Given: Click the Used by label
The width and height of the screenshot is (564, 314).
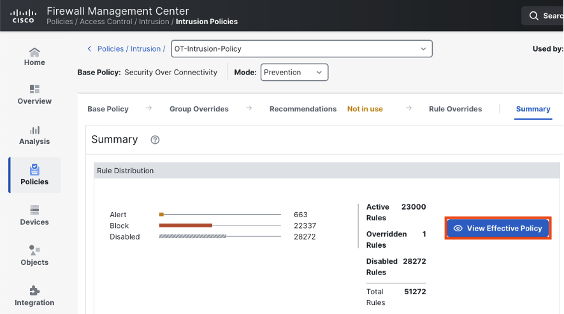Looking at the screenshot, I should 548,49.
